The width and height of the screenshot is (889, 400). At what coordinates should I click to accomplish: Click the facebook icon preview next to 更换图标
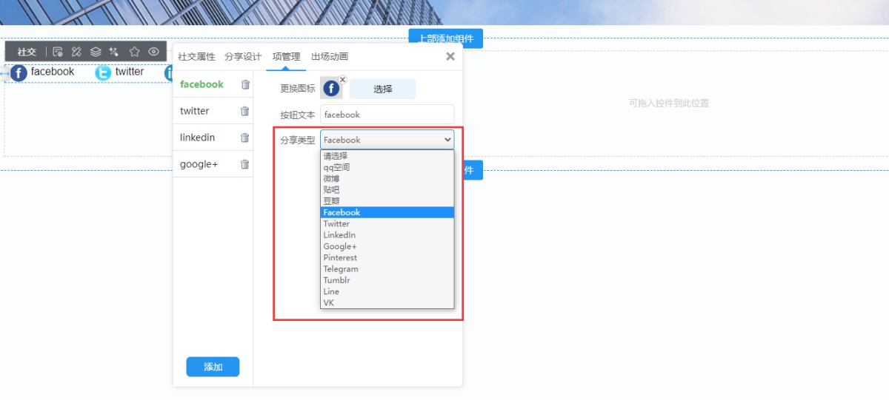(x=331, y=89)
